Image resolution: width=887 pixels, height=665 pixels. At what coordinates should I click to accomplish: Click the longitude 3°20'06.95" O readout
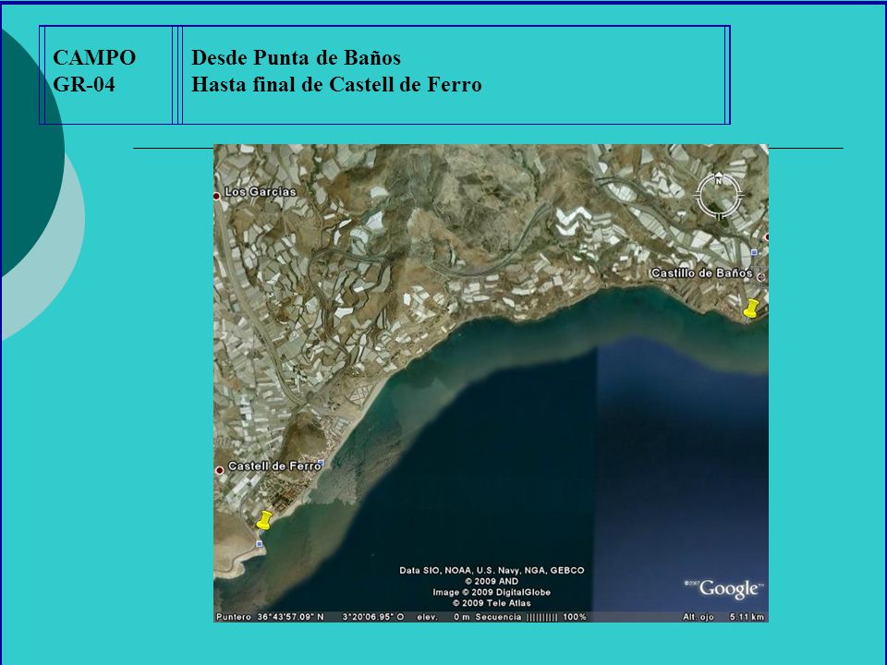pyautogui.click(x=373, y=617)
